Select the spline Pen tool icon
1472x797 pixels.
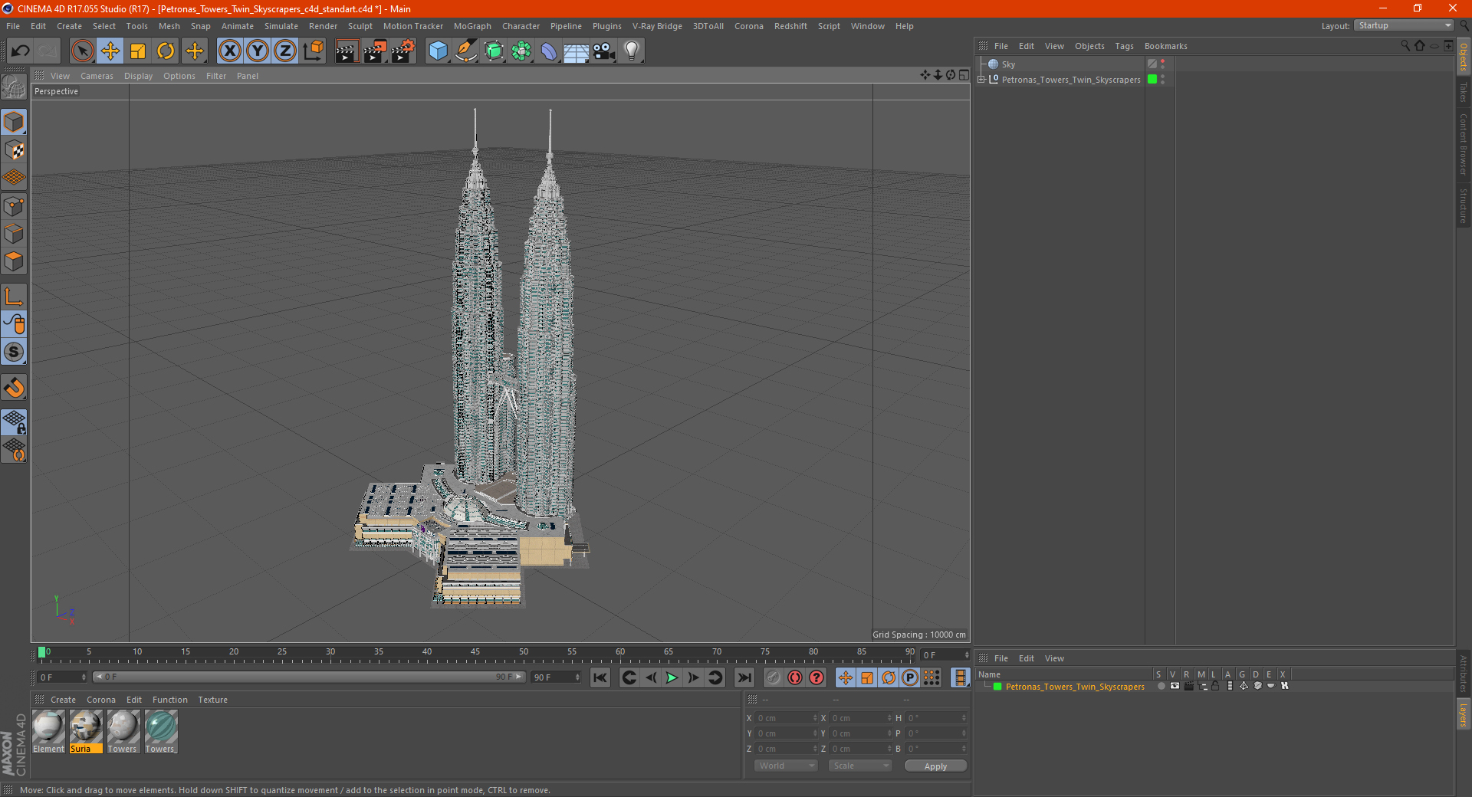(465, 51)
